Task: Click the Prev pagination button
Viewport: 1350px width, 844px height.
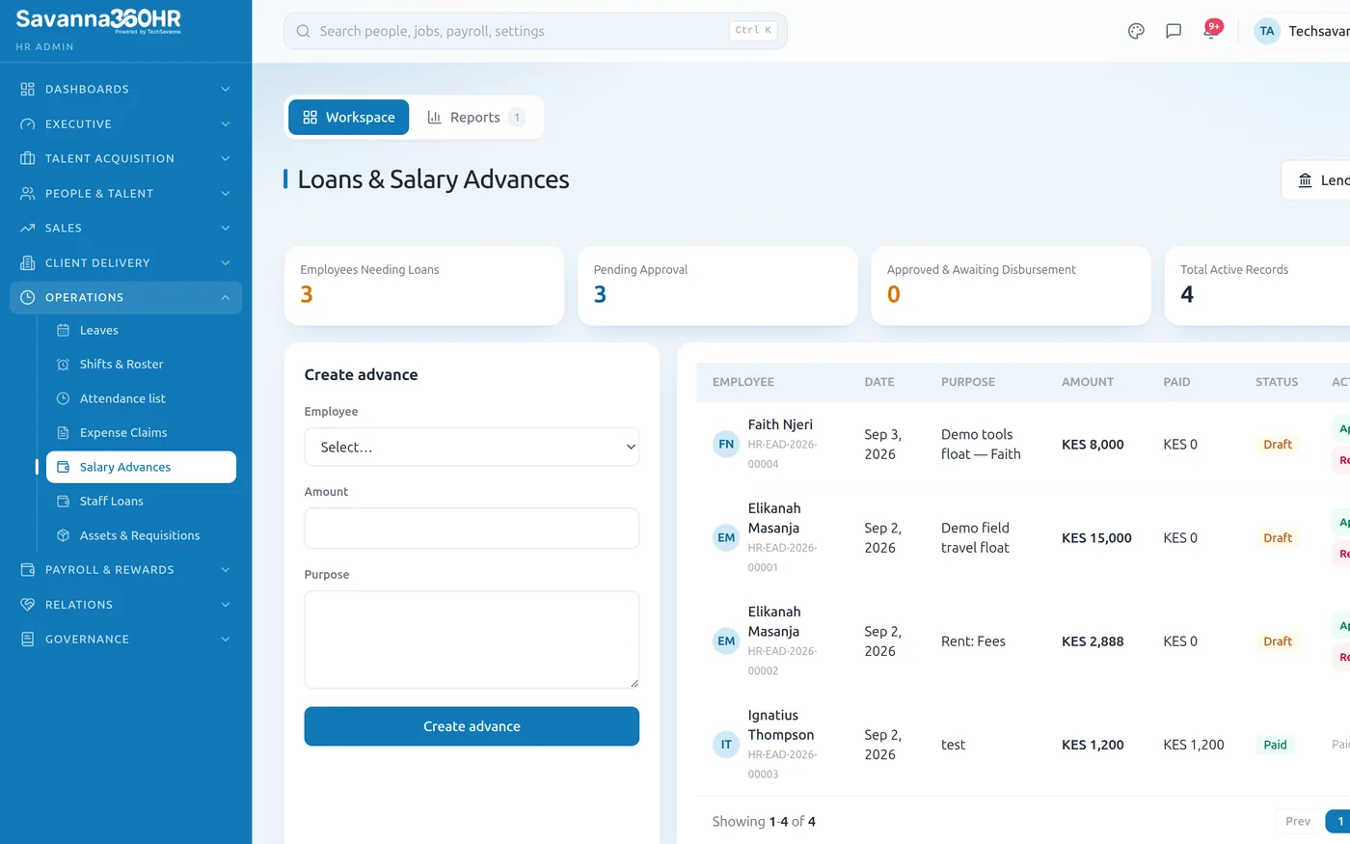Action: coord(1297,821)
